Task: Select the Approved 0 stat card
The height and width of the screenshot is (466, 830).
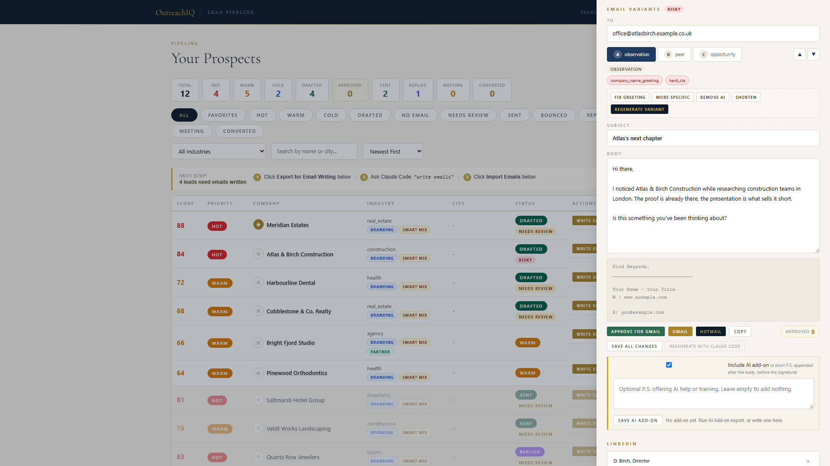Action: 350,90
